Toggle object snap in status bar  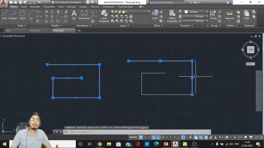point(183,137)
